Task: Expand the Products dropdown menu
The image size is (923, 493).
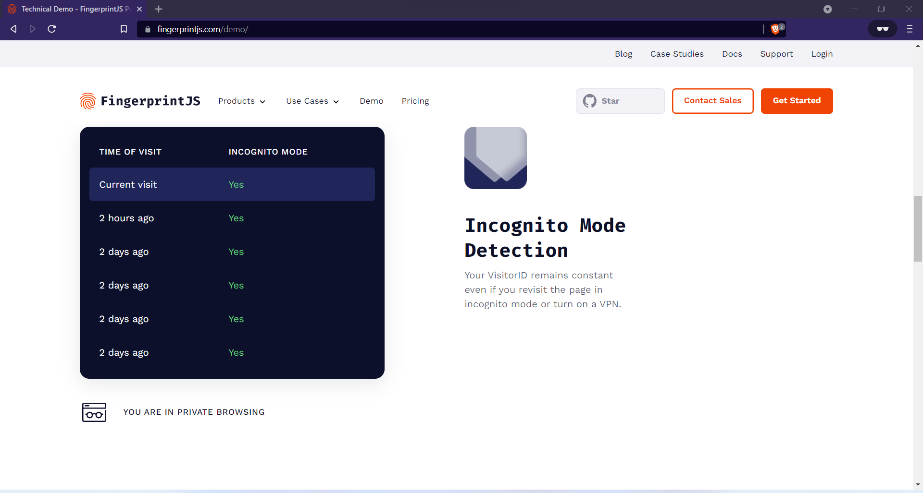Action: 242,101
